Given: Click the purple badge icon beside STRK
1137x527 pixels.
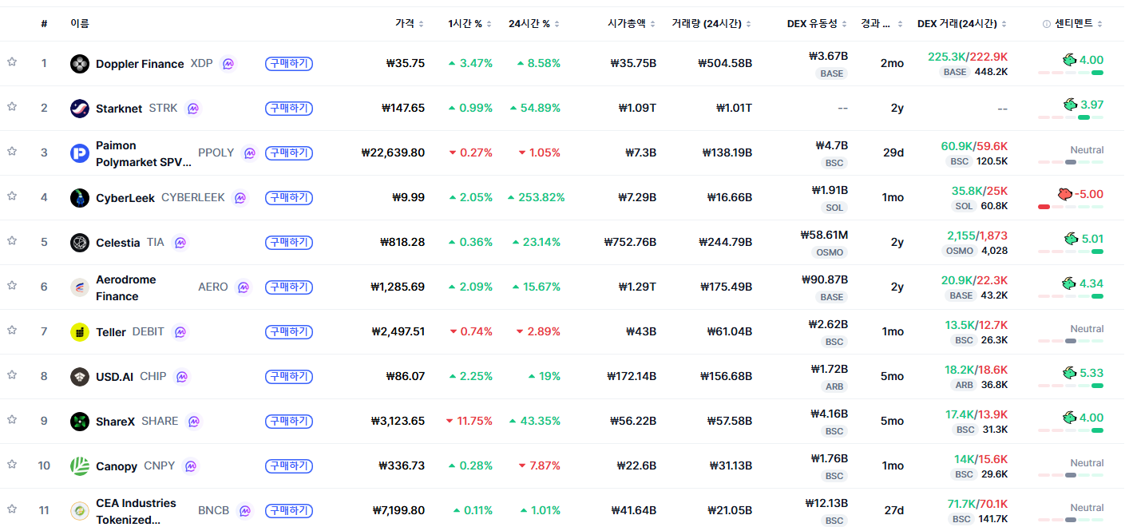Looking at the screenshot, I should 192,109.
